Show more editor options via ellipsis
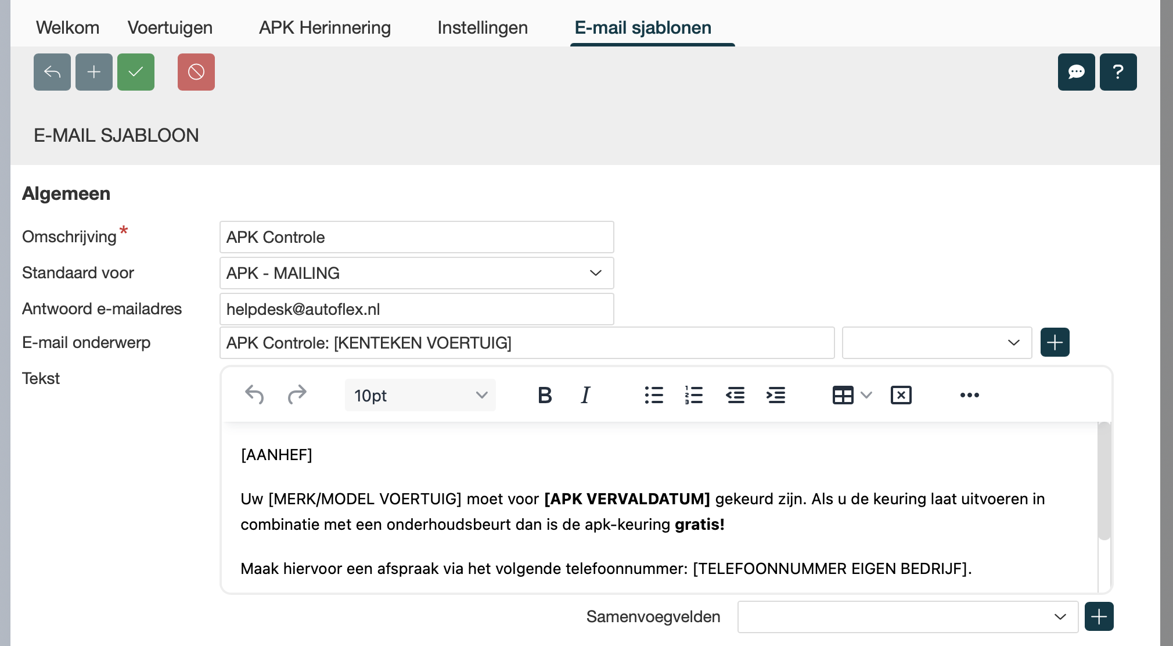This screenshot has width=1173, height=646. point(969,395)
